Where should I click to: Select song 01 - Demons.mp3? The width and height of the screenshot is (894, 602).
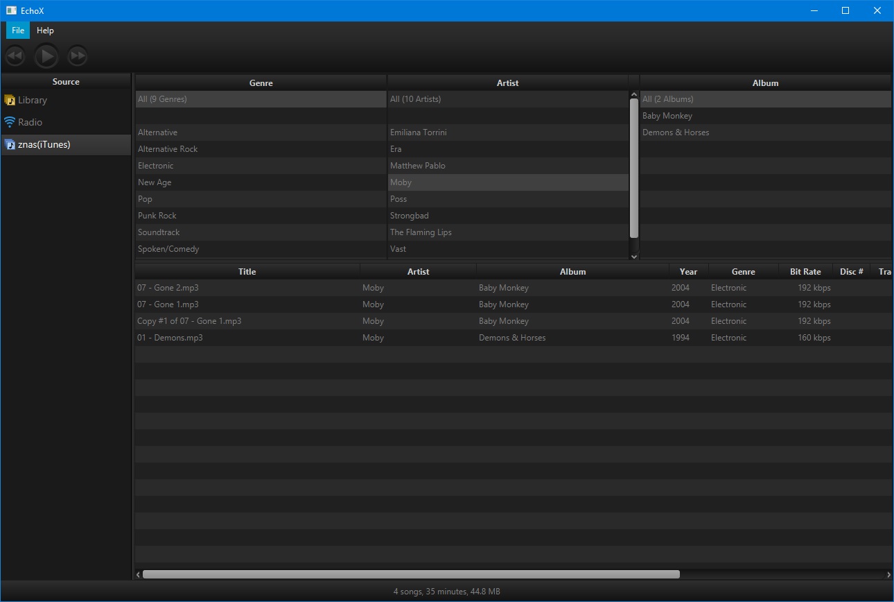pos(513,338)
